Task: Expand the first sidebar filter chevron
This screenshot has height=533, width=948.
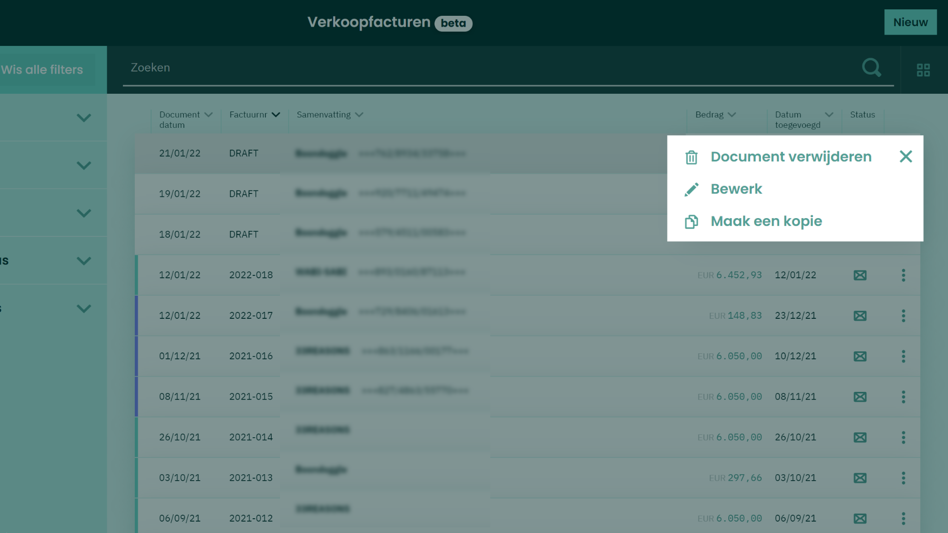Action: [84, 117]
